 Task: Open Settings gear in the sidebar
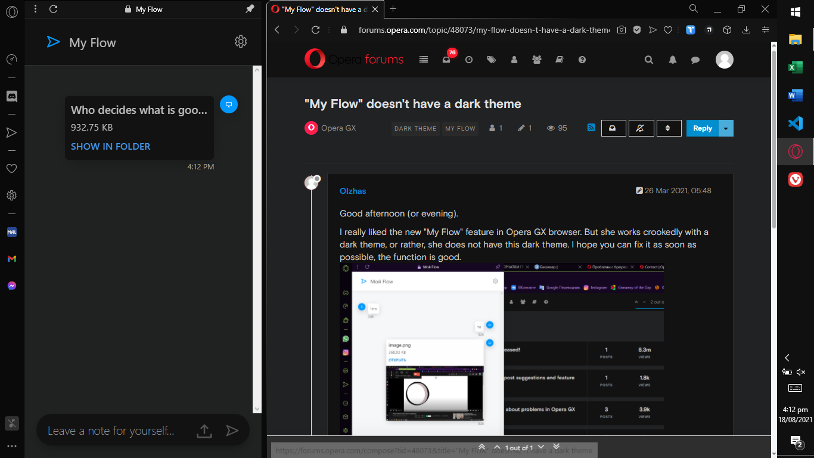tap(11, 195)
